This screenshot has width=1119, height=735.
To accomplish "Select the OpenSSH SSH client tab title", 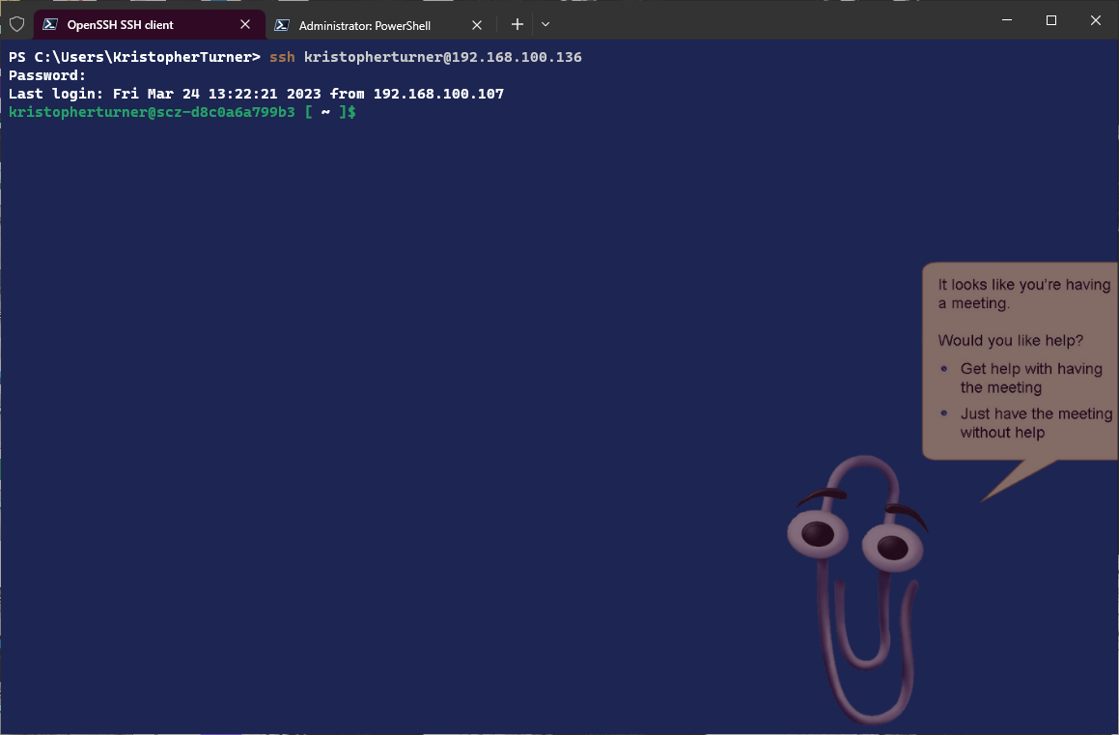I will coord(121,25).
